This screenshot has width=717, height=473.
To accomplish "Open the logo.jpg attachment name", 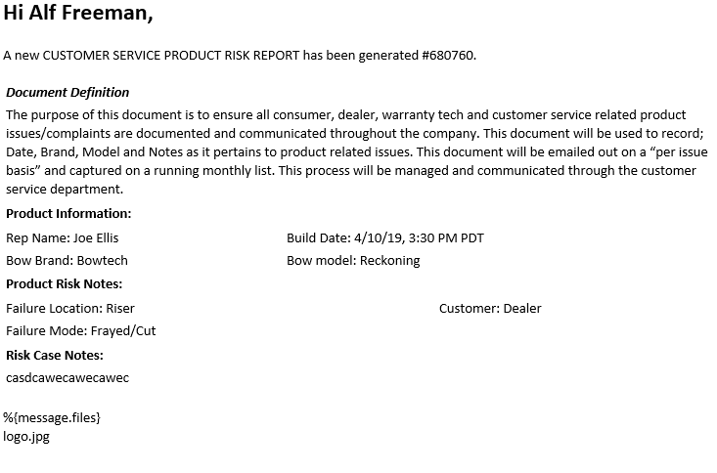I will [x=26, y=437].
